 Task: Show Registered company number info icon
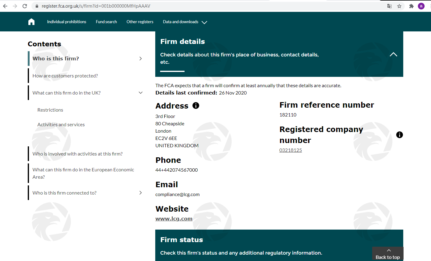[400, 135]
